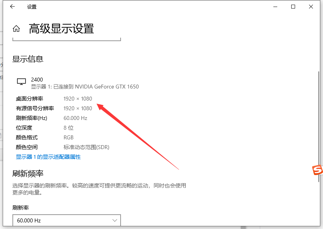Click the right edge scrollbar

(321, 116)
